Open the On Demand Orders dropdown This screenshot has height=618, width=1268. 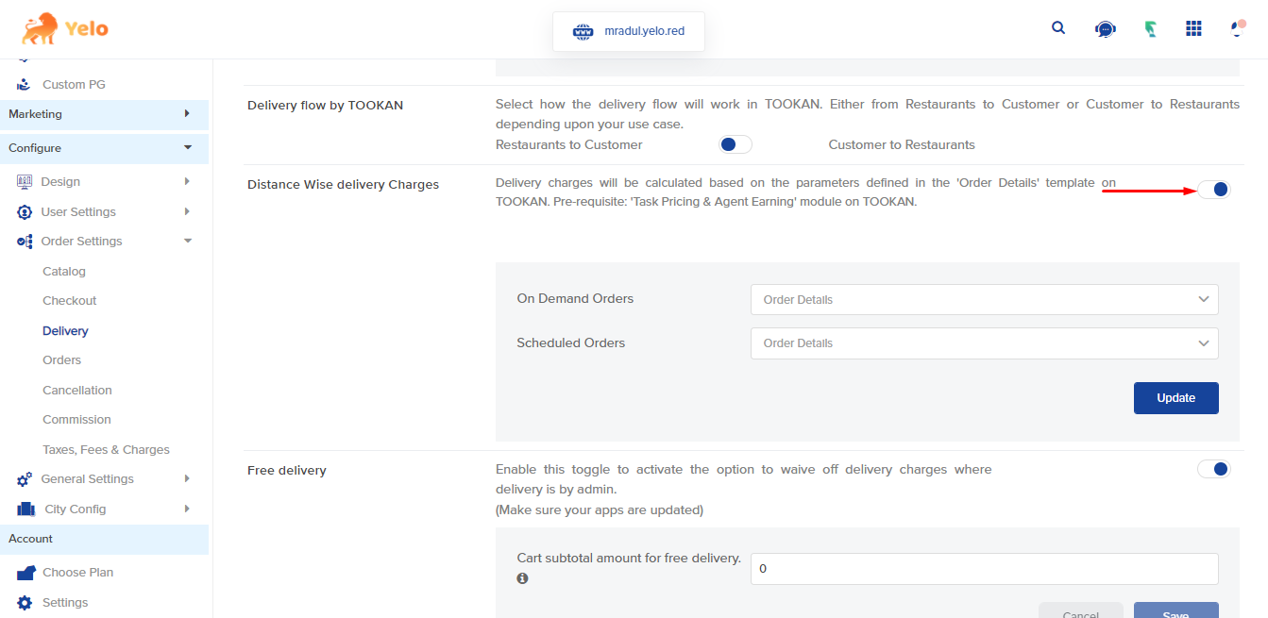tap(984, 299)
